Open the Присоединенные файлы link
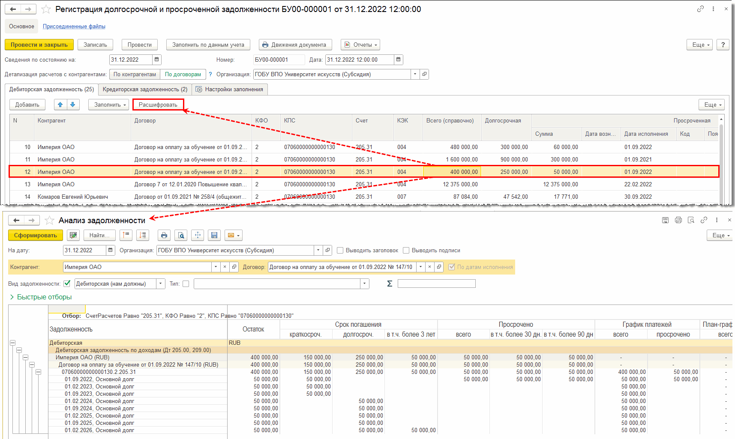Screen dimensions: 735x439 [74, 26]
